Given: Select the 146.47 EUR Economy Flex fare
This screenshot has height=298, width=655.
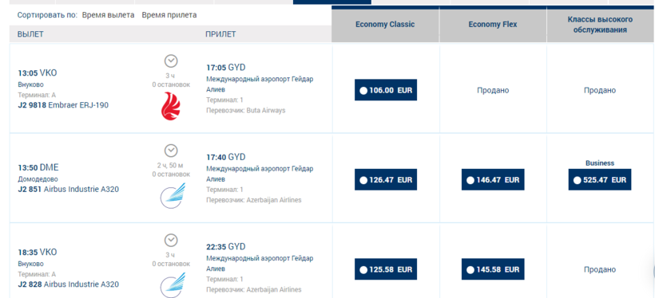Looking at the screenshot, I should [493, 179].
